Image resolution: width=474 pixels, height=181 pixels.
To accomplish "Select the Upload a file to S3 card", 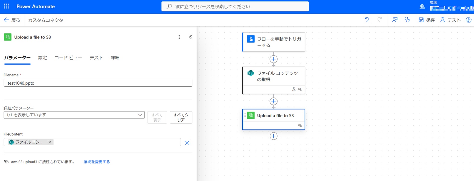I will [273, 119].
